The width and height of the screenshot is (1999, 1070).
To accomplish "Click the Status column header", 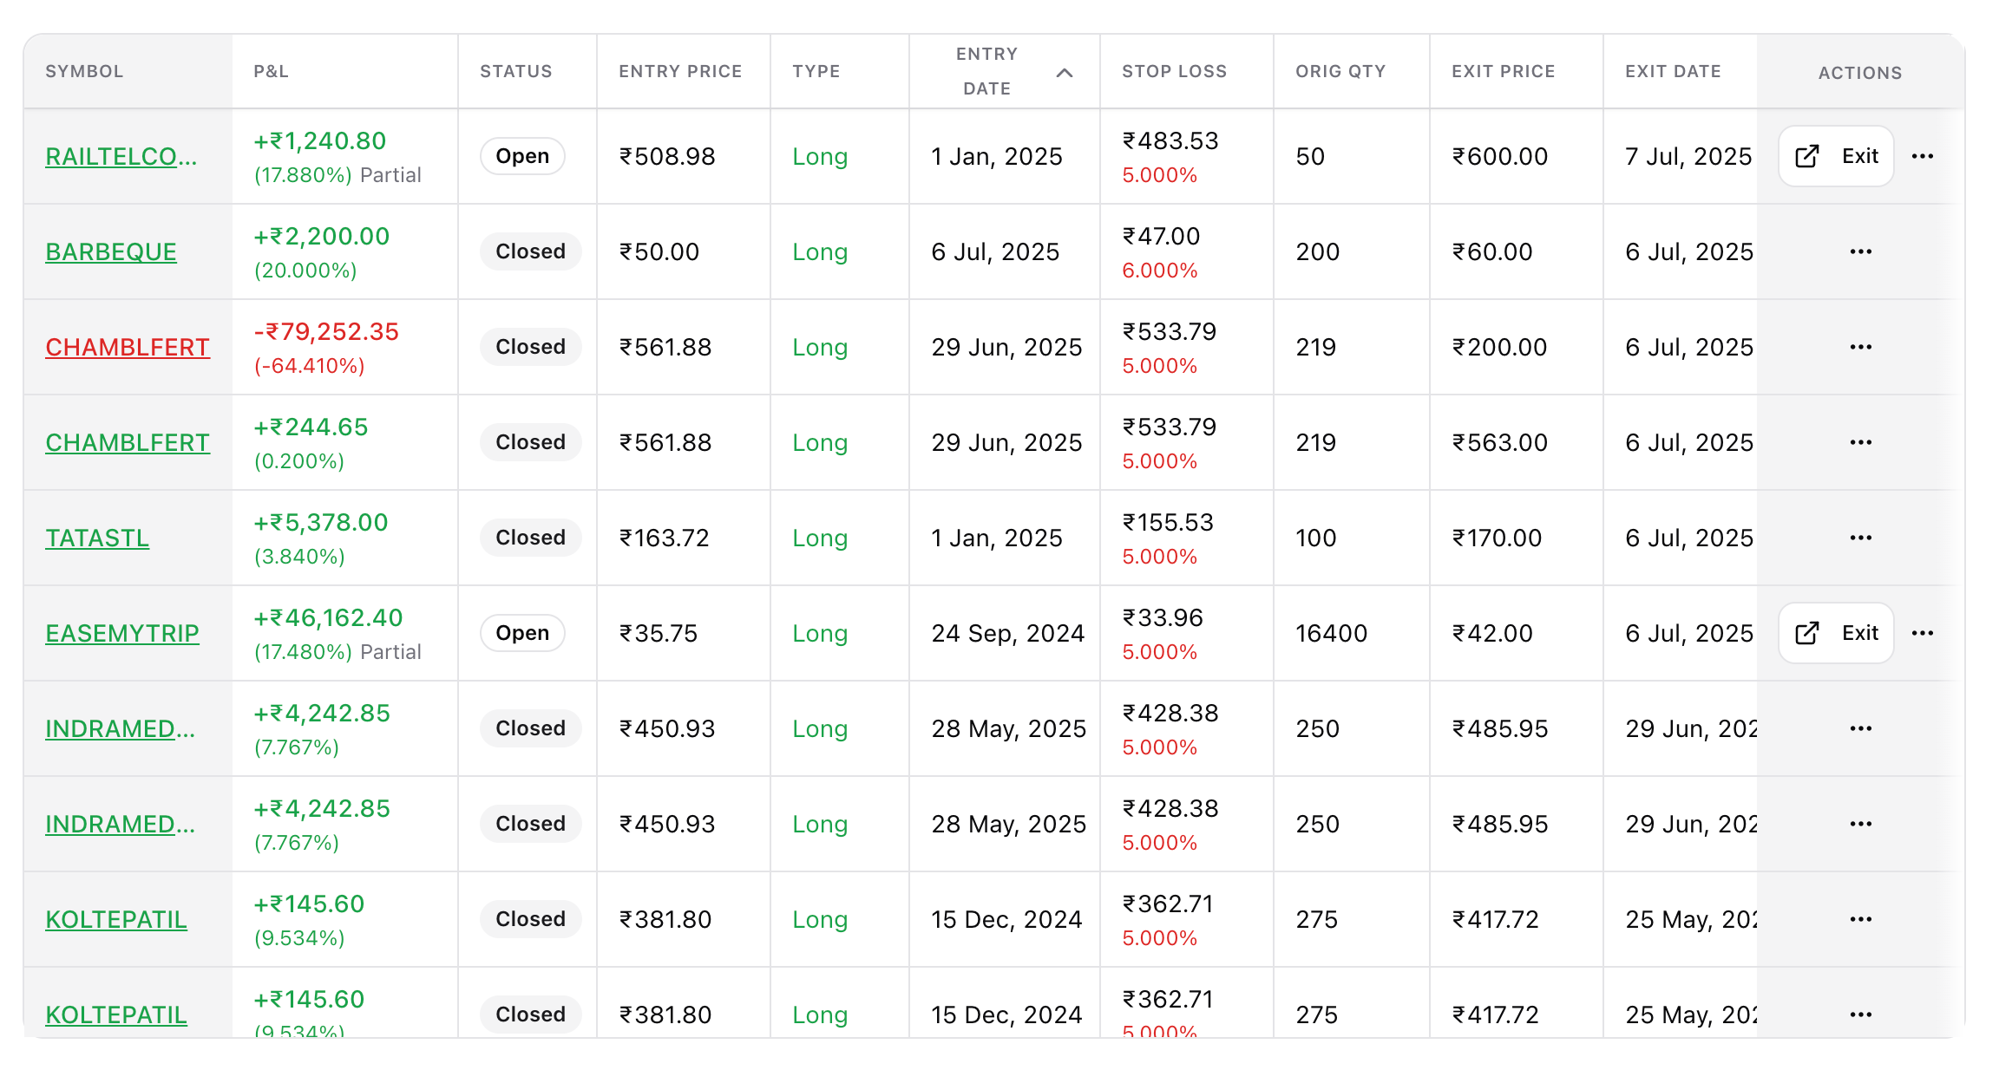I will (516, 72).
